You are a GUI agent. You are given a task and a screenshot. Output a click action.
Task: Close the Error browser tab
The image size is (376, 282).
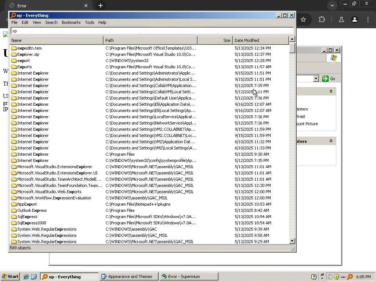point(86,6)
